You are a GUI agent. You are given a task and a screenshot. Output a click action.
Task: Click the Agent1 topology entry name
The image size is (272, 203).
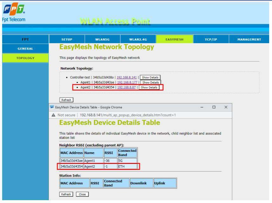(x=85, y=82)
